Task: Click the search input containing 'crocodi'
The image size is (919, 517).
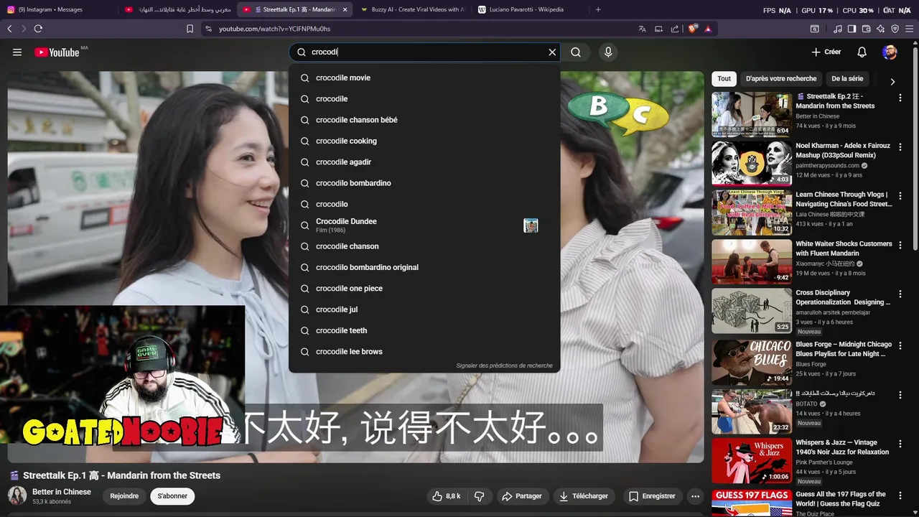Action: [x=424, y=52]
